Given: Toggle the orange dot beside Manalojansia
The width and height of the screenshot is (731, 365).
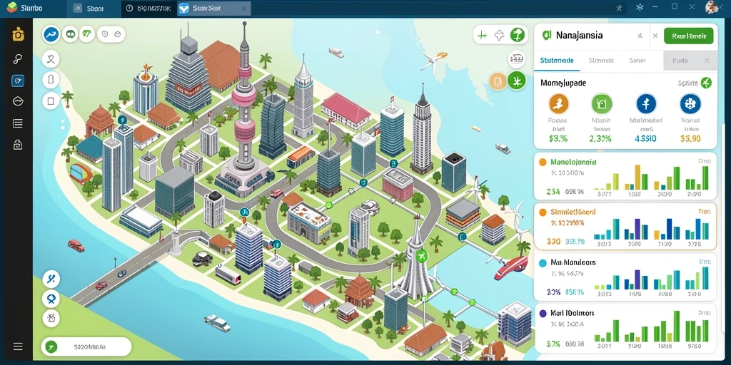Looking at the screenshot, I should coord(543,163).
